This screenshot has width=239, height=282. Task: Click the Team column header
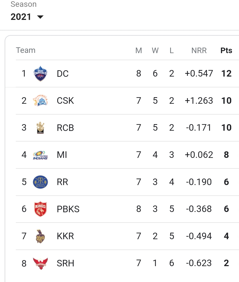point(26,50)
